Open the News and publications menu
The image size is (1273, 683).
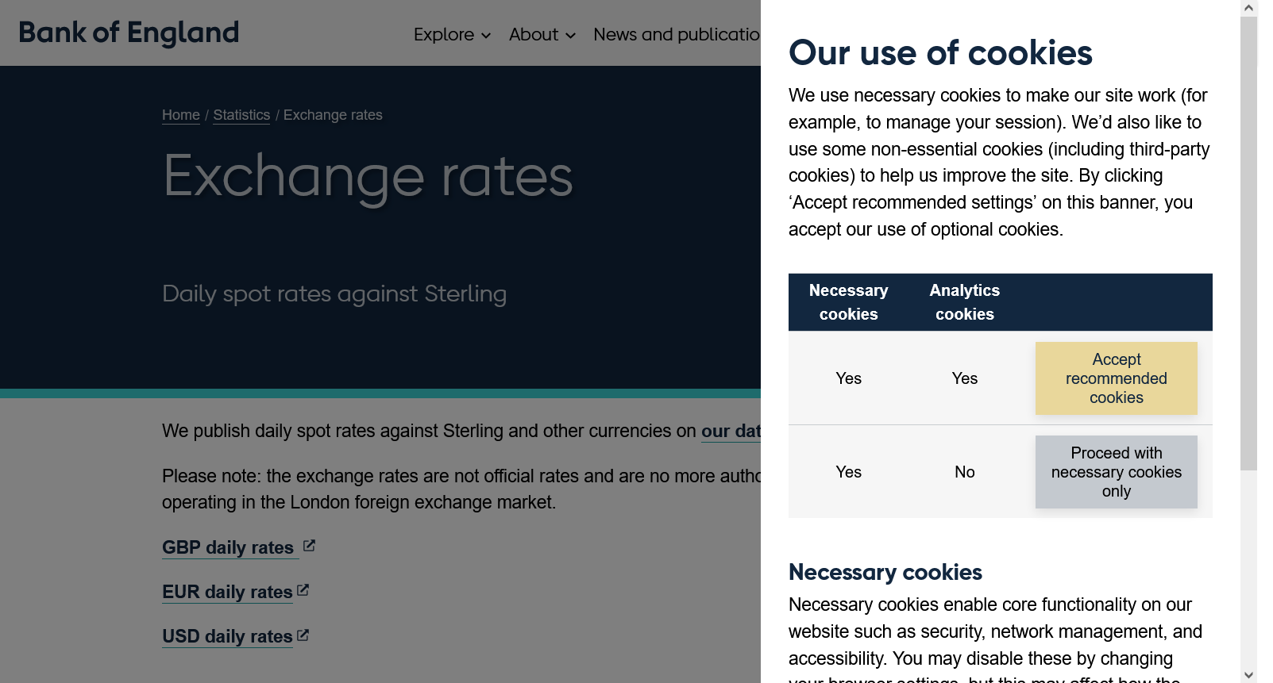pos(676,35)
